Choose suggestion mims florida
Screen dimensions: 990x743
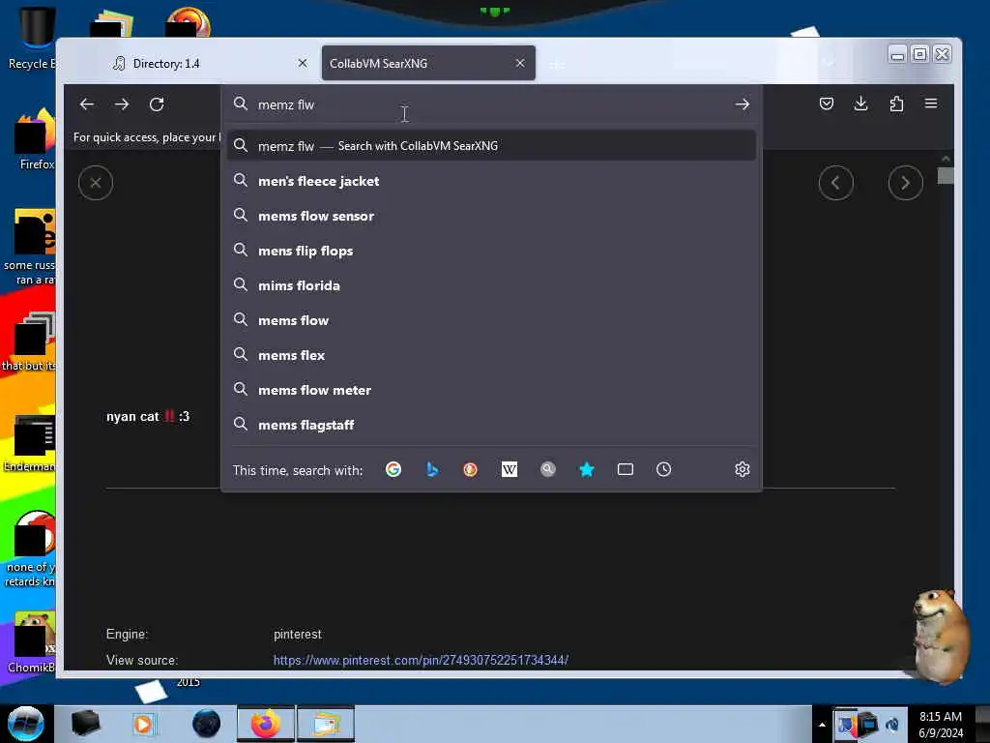coord(491,285)
